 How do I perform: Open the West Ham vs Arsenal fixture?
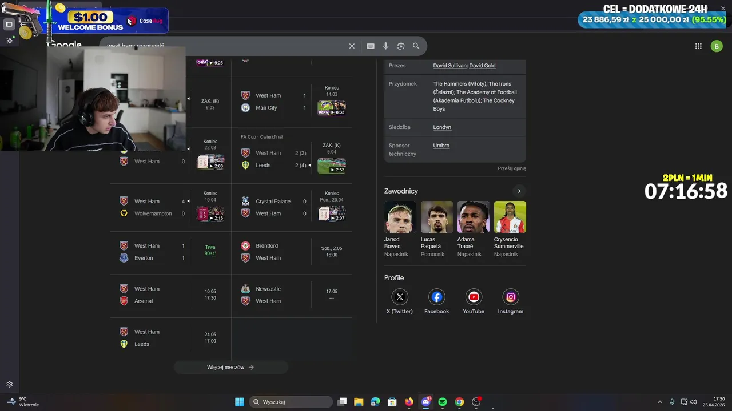click(x=170, y=295)
